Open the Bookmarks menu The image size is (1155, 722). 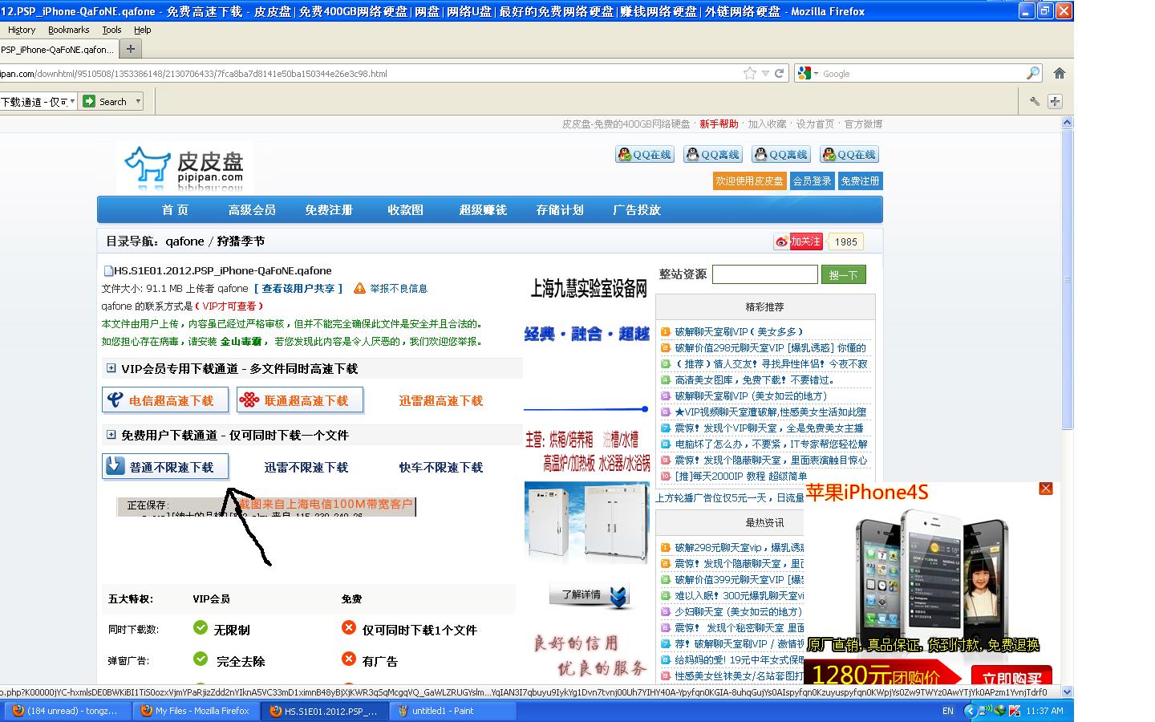click(x=68, y=30)
